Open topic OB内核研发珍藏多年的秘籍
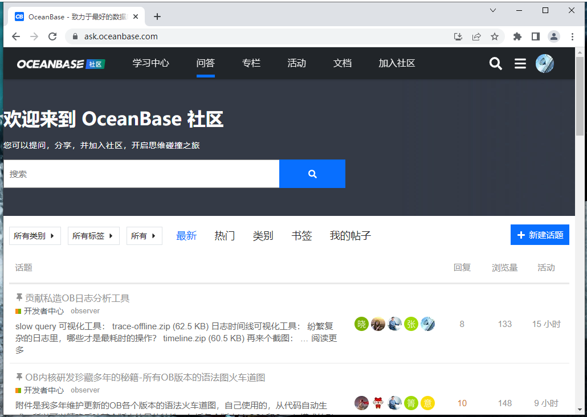This screenshot has height=417, width=587. (145, 377)
